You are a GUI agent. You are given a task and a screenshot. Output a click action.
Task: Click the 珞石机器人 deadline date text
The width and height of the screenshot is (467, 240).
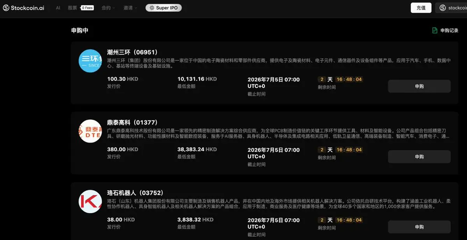pos(274,223)
